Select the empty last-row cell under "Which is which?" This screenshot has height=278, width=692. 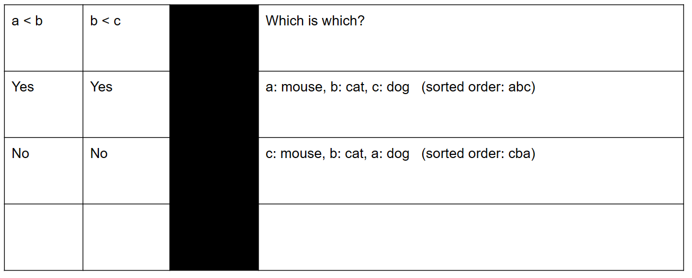click(471, 237)
